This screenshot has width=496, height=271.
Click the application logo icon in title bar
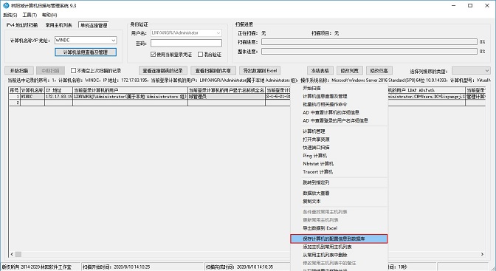click(6, 5)
